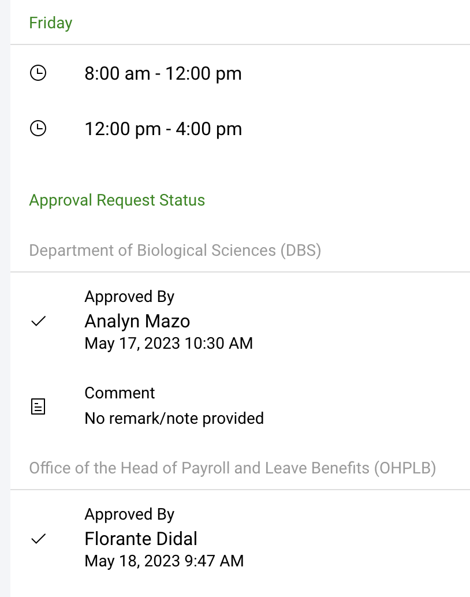The width and height of the screenshot is (470, 597).
Task: Click Approved By label above Analyn Mazo
Action: point(129,297)
